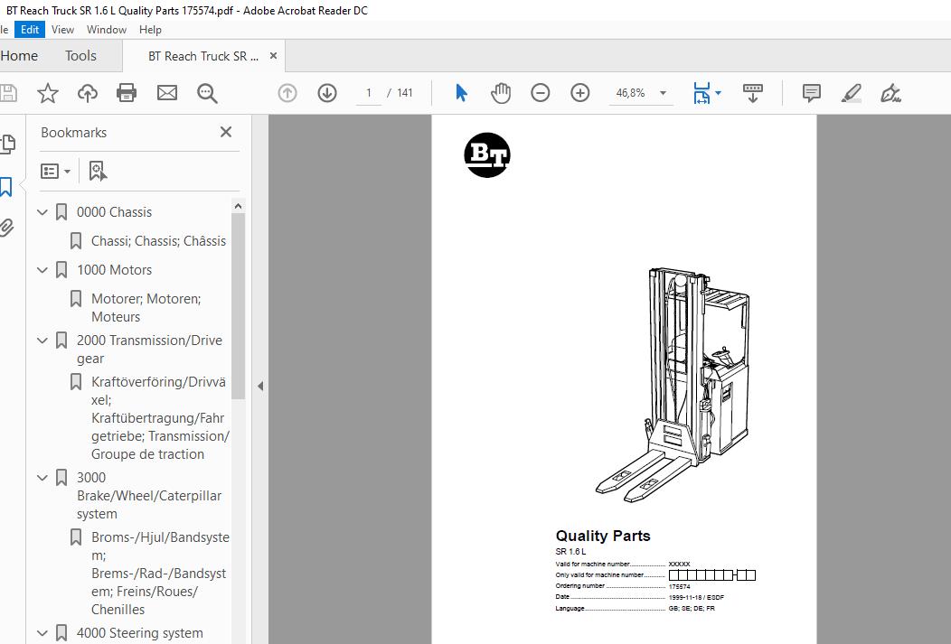Screen dimensions: 951x644
Task: Open the Window menu
Action: pos(107,30)
